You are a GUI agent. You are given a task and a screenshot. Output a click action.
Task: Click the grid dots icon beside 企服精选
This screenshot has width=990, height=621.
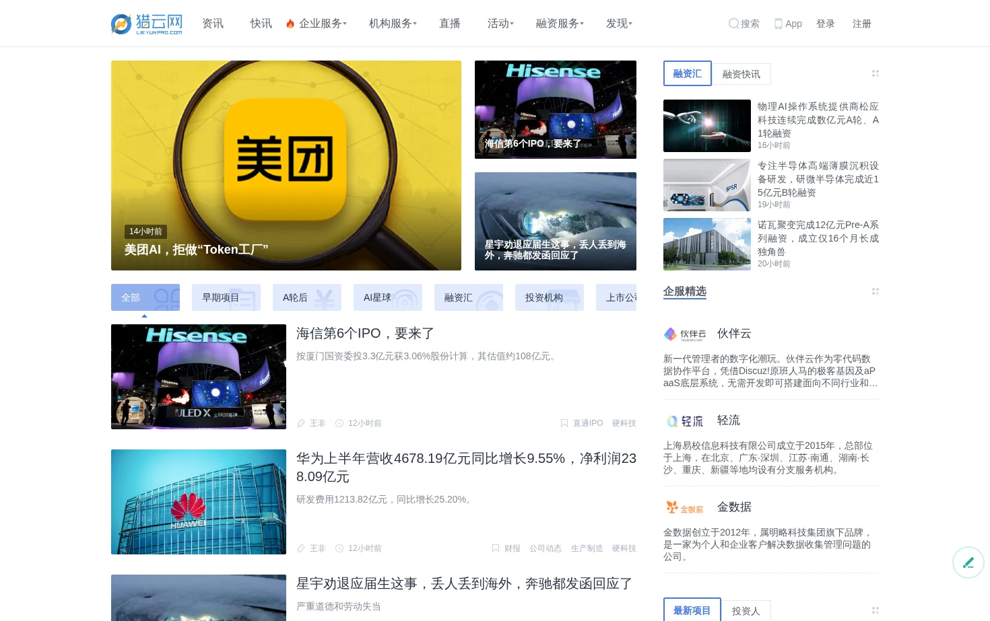click(876, 291)
